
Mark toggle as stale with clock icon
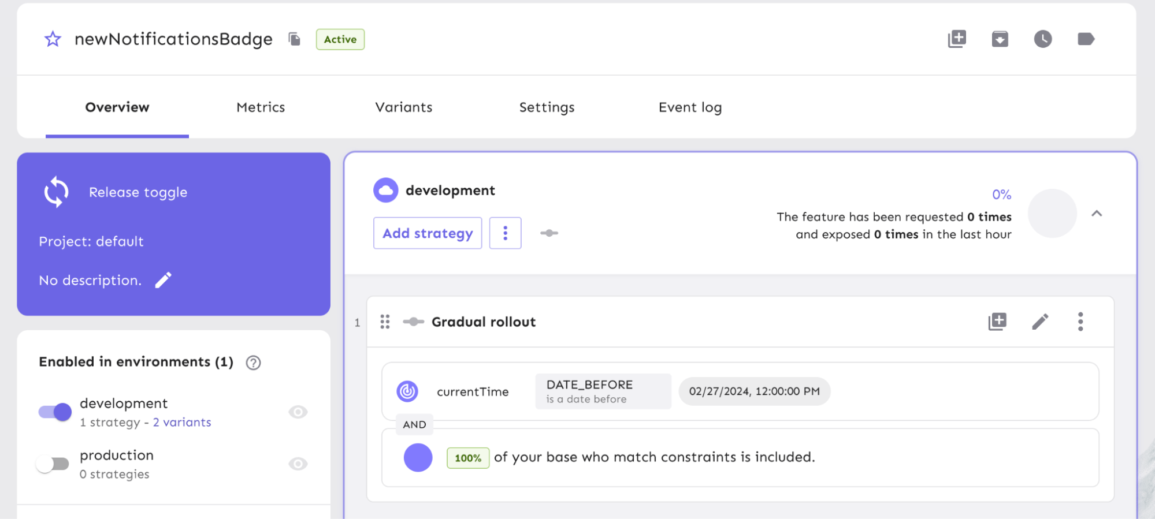click(x=1042, y=39)
